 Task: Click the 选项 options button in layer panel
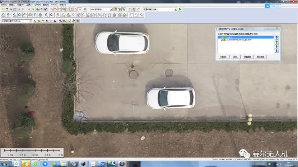pos(235,57)
